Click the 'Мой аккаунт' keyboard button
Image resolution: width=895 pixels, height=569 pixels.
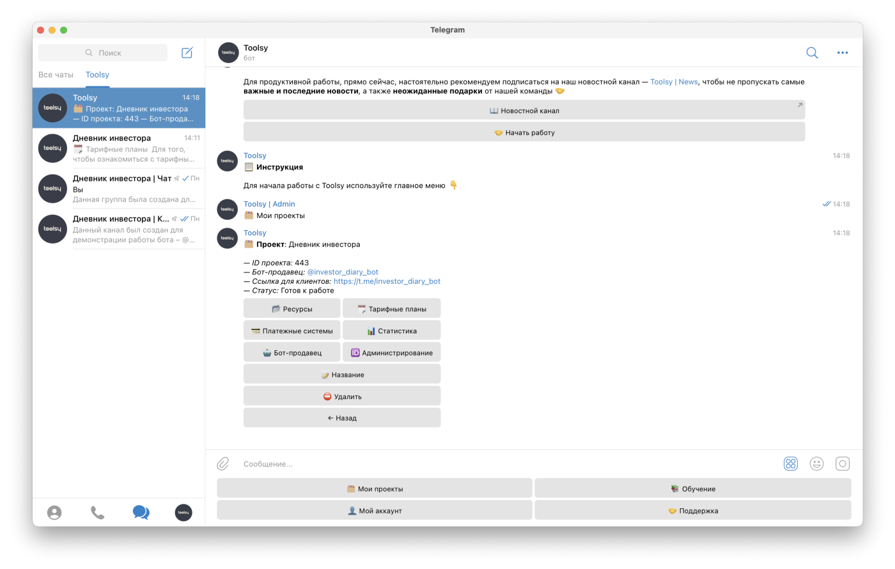[375, 510]
